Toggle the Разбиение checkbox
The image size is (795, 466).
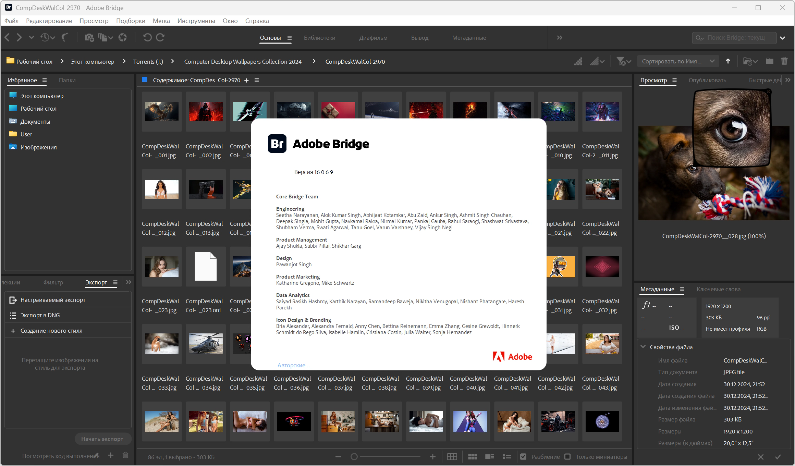click(x=523, y=457)
